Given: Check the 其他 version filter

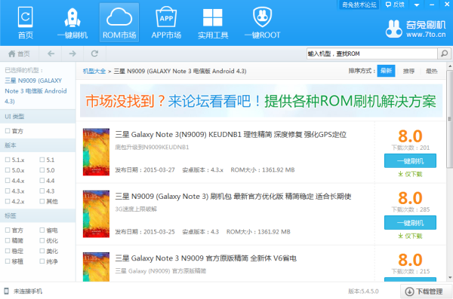Looking at the screenshot, I should click(x=42, y=201).
